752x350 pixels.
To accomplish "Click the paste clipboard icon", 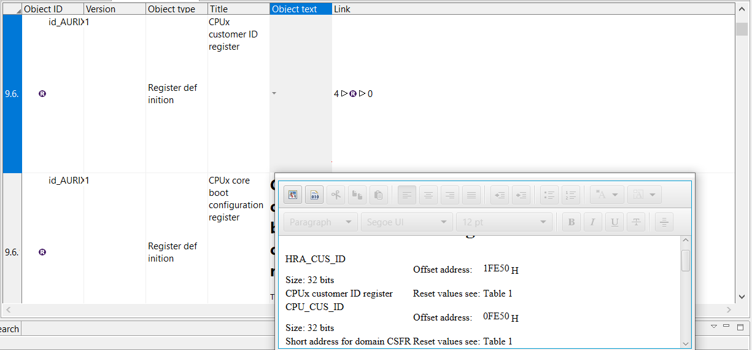I will click(379, 195).
